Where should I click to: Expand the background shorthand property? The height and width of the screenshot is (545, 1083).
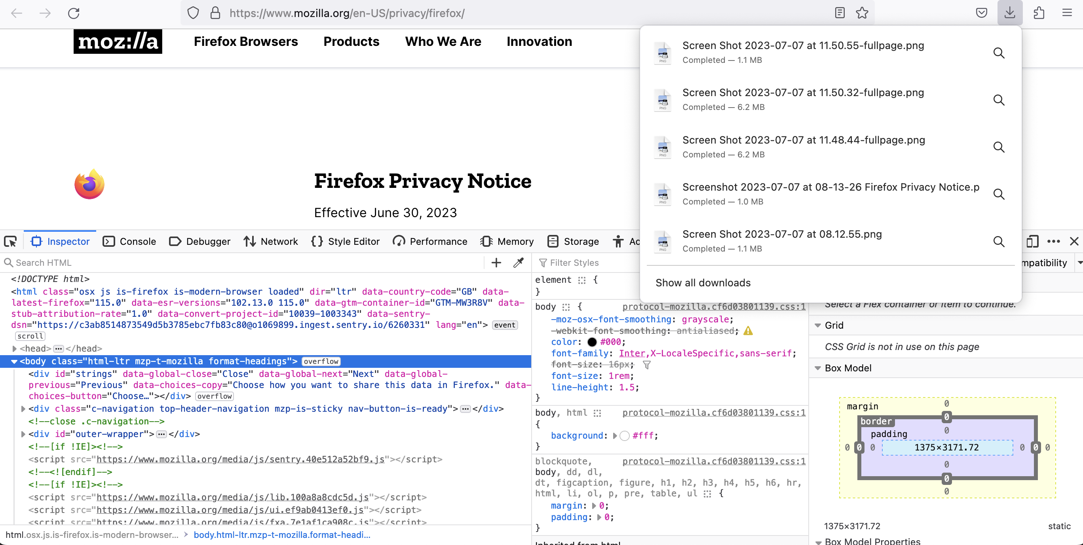(x=615, y=436)
